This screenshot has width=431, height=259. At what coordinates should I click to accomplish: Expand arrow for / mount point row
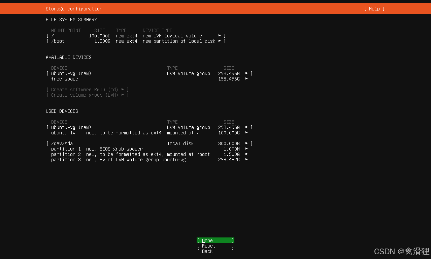(x=220, y=36)
